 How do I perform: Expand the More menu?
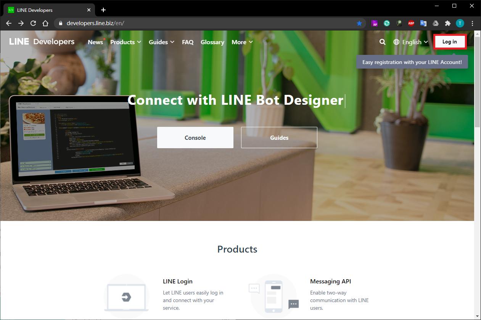[242, 42]
